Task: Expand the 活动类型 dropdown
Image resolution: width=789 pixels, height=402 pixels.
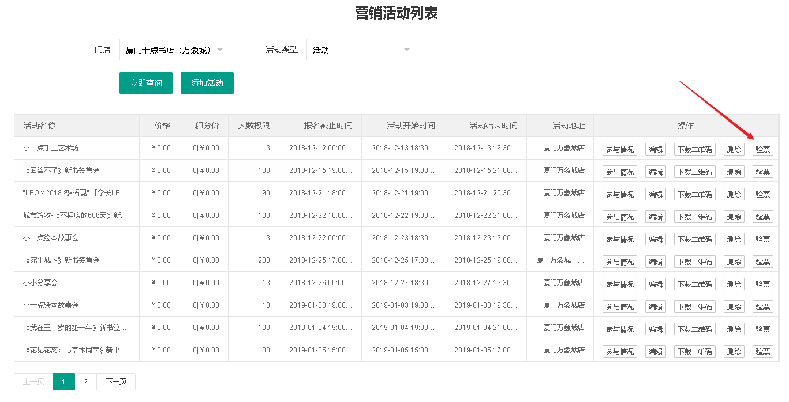Action: point(361,50)
